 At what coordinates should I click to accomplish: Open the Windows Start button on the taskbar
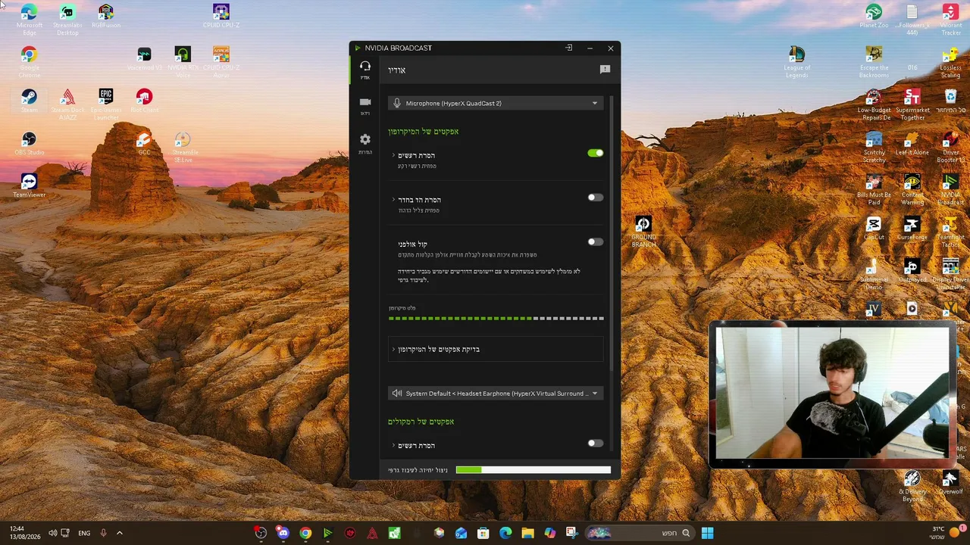707,533
